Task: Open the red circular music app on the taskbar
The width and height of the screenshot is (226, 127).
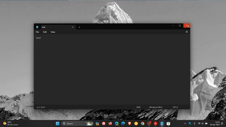Action: tap(155, 123)
